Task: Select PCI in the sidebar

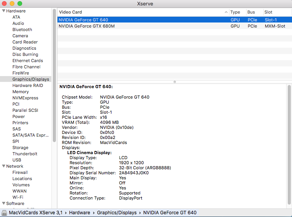Action: (x=16, y=104)
